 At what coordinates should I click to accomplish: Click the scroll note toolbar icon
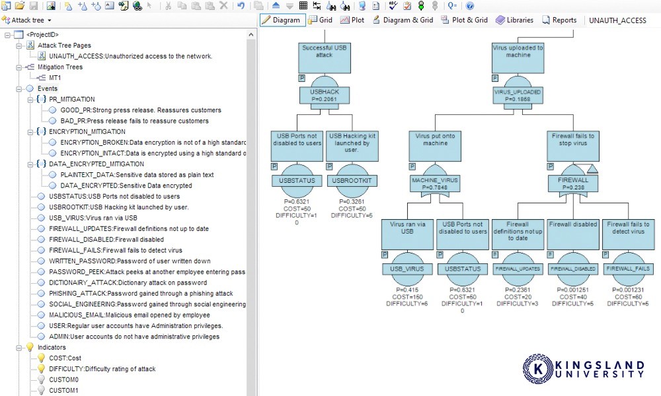(124, 5)
